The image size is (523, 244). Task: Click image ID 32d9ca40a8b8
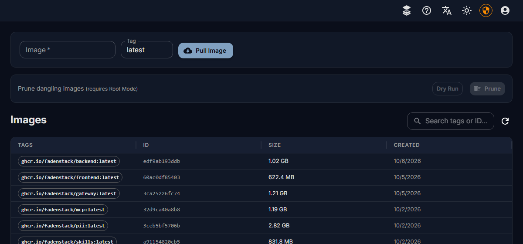(x=162, y=210)
